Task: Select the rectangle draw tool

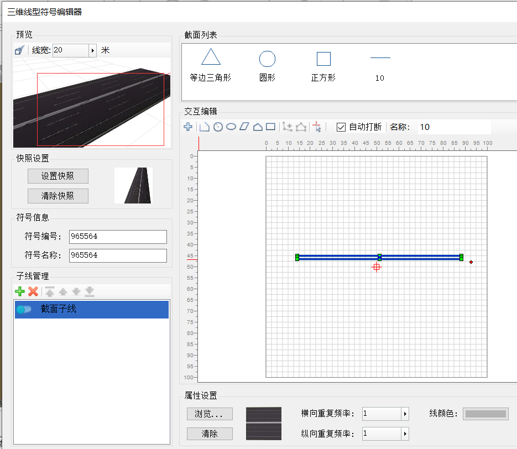Action: pos(271,127)
